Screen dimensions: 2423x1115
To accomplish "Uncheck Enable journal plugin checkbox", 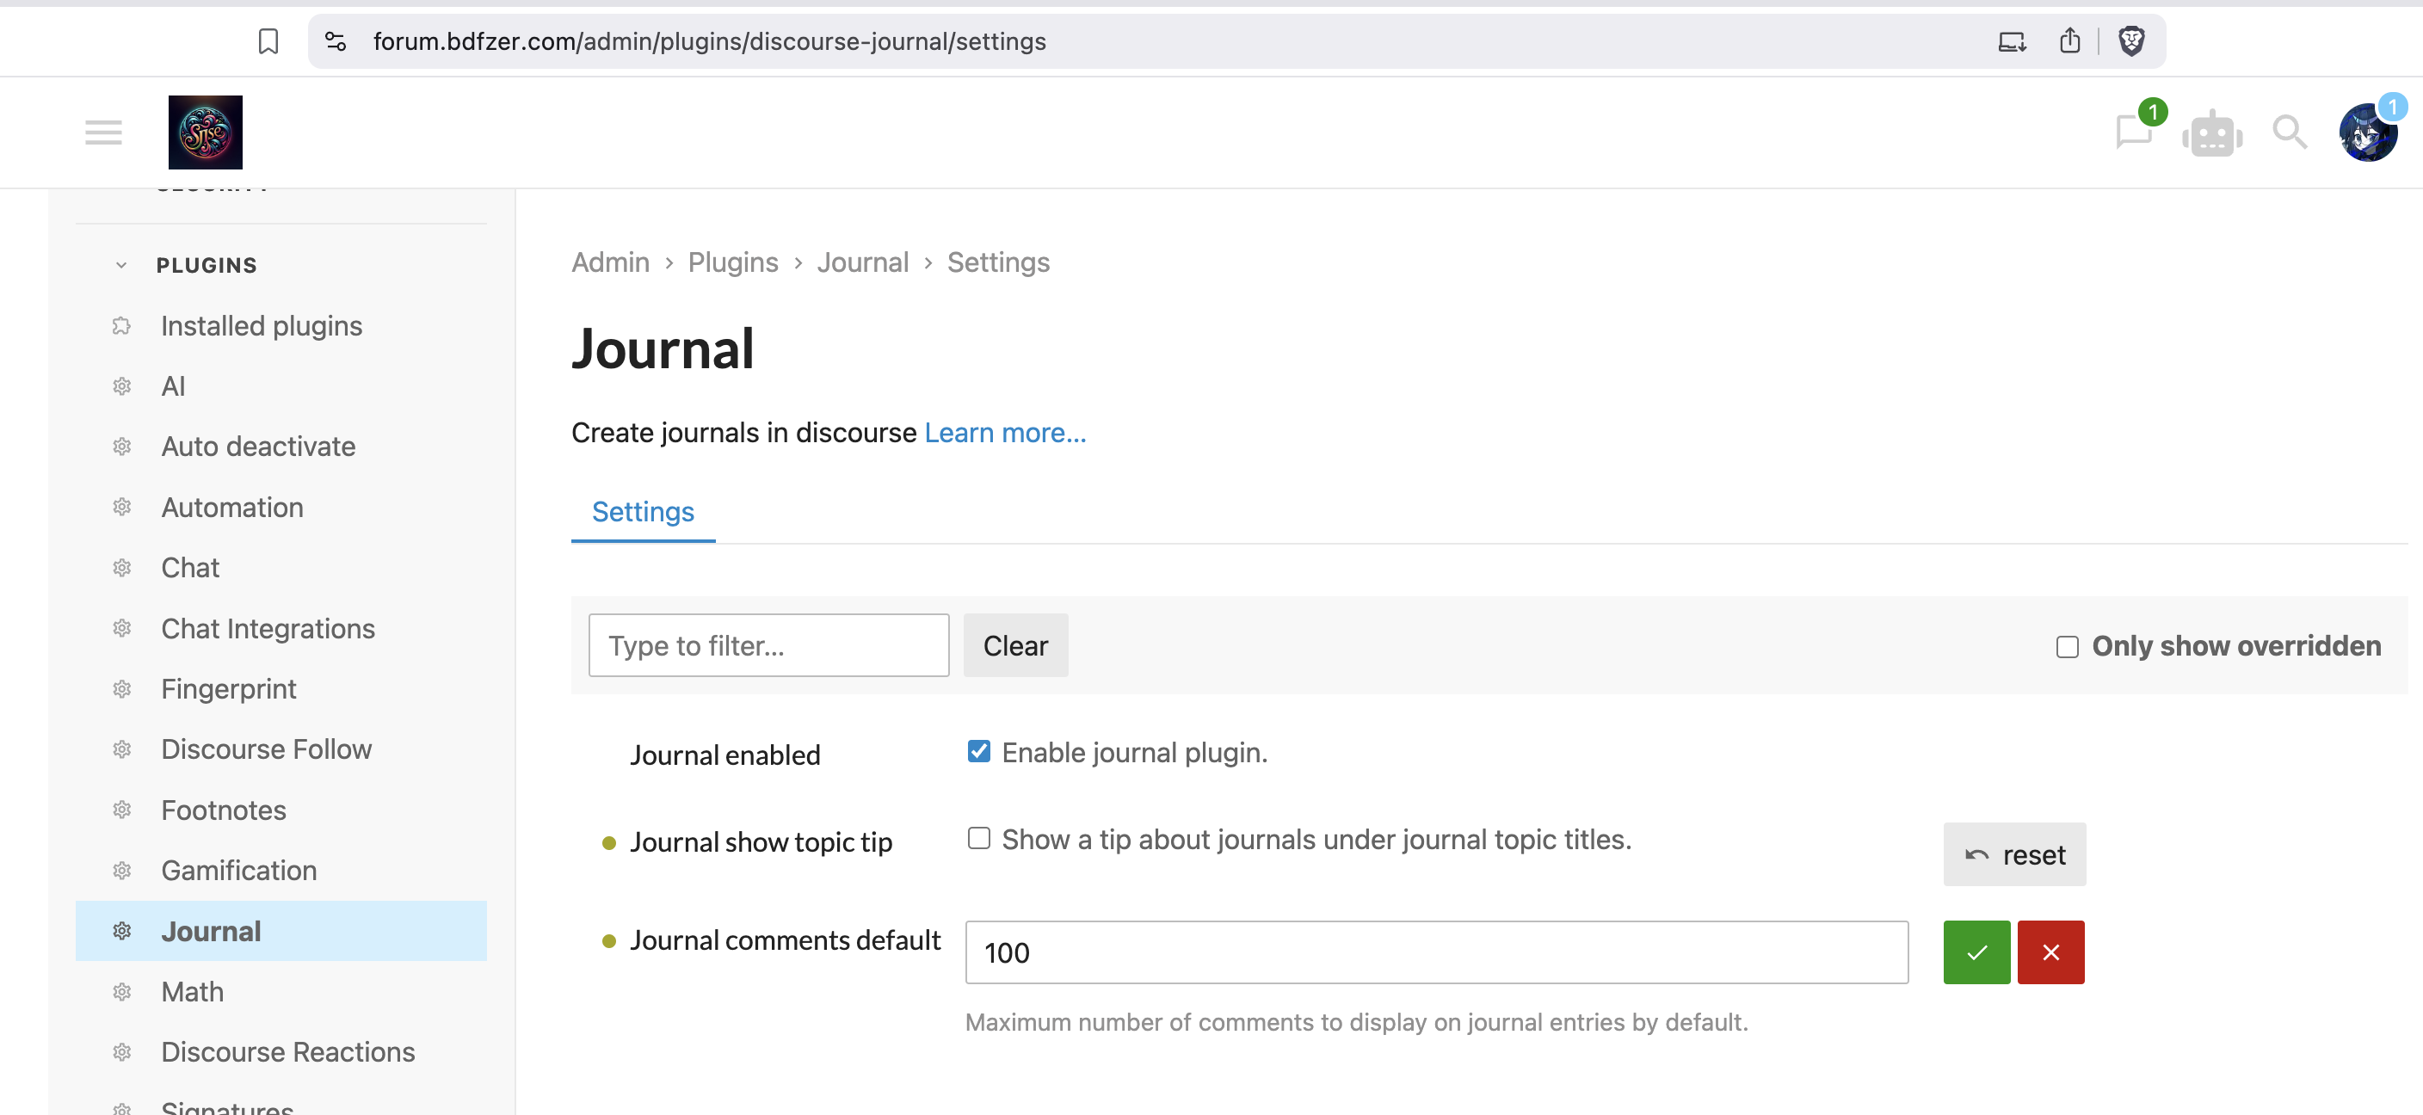I will pos(978,751).
